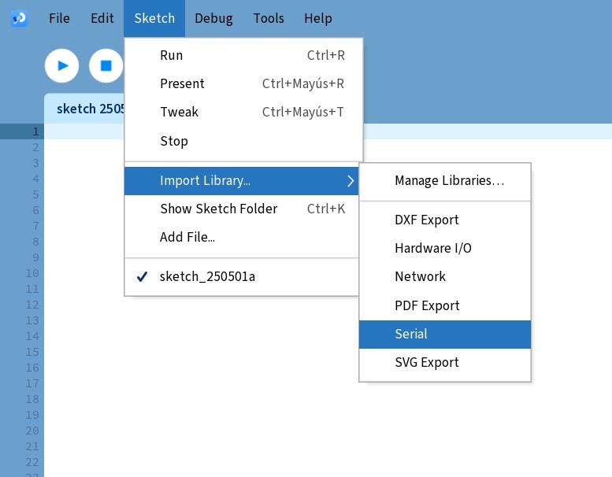Viewport: 612px width, 477px height.
Task: Choose Show Sketch Folder
Action: click(242, 209)
